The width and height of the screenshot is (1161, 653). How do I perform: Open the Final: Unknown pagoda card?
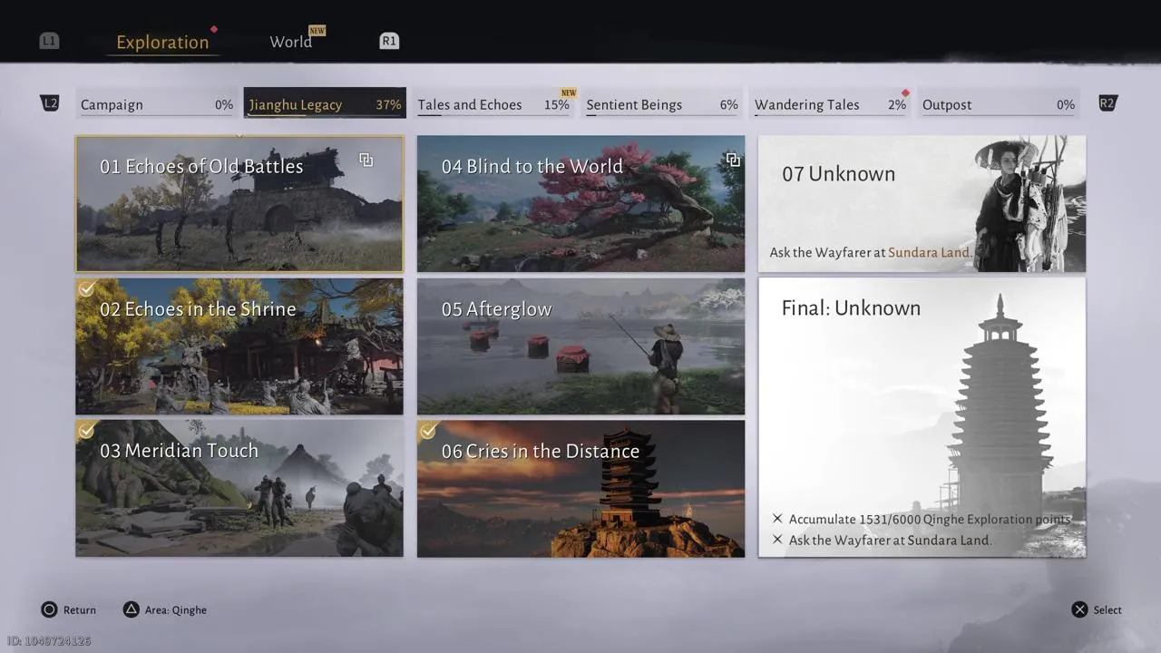[x=922, y=417]
